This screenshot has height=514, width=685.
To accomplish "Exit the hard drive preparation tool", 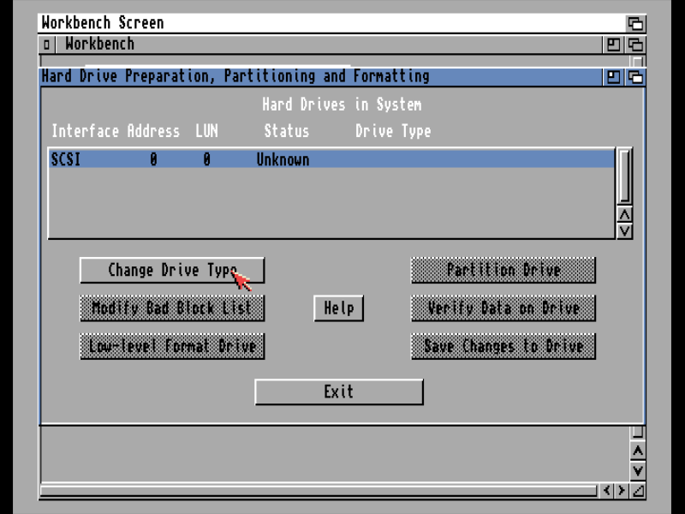I will pyautogui.click(x=338, y=391).
